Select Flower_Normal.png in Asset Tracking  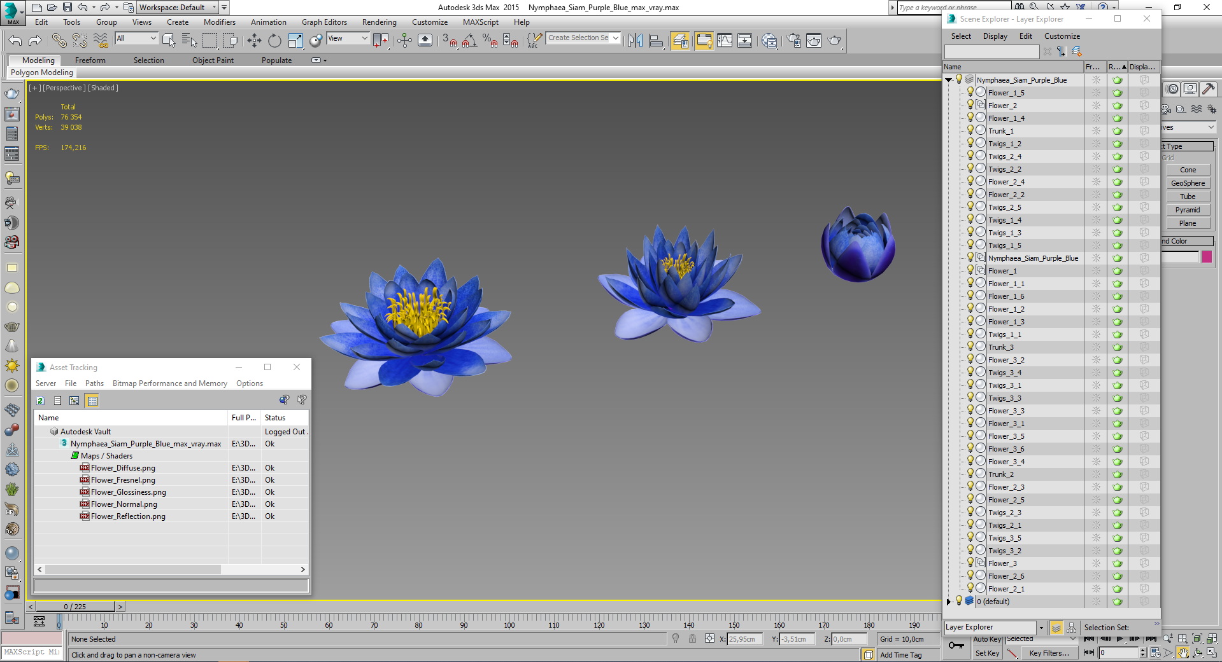(x=124, y=504)
